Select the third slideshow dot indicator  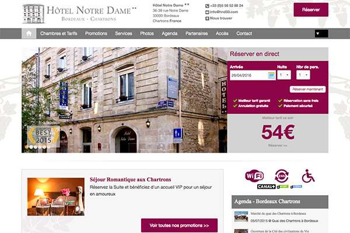click(36, 147)
